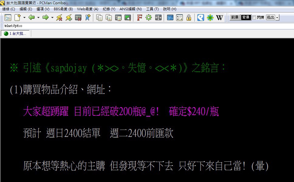Click the 前景 foreground color button
Screen dimensions: 294x182
click(x=235, y=17)
